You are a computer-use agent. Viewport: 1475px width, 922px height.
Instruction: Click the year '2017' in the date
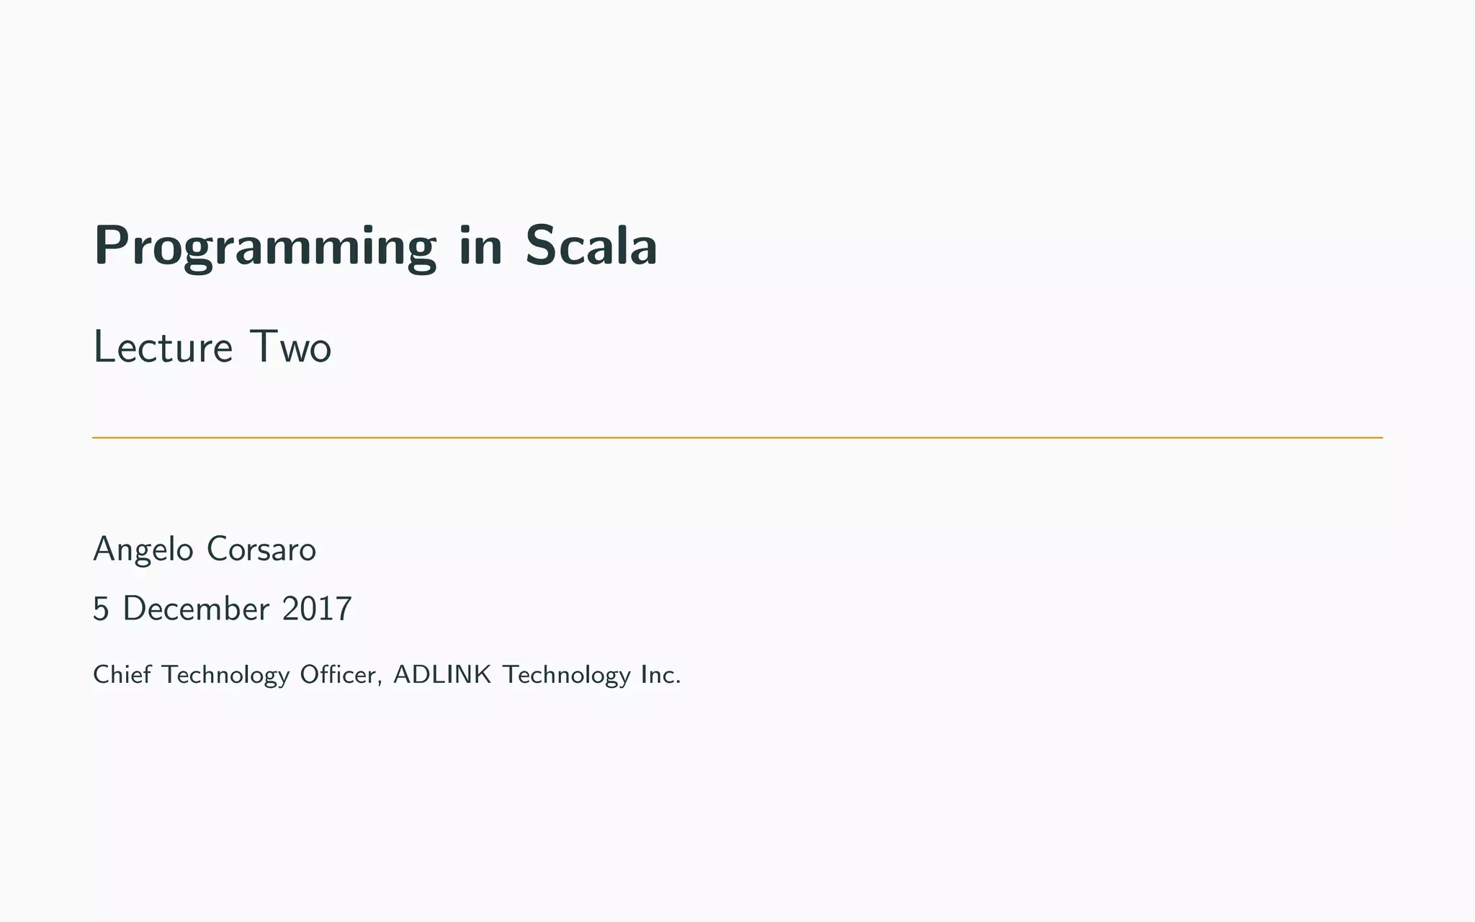pyautogui.click(x=317, y=609)
